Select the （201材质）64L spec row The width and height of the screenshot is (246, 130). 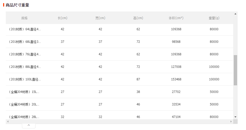[x=119, y=29]
